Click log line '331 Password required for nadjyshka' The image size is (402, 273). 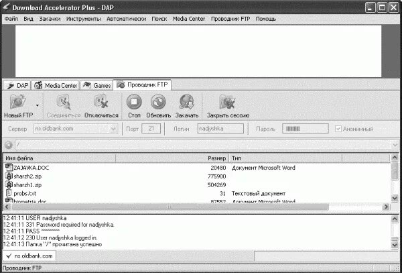coord(59,225)
